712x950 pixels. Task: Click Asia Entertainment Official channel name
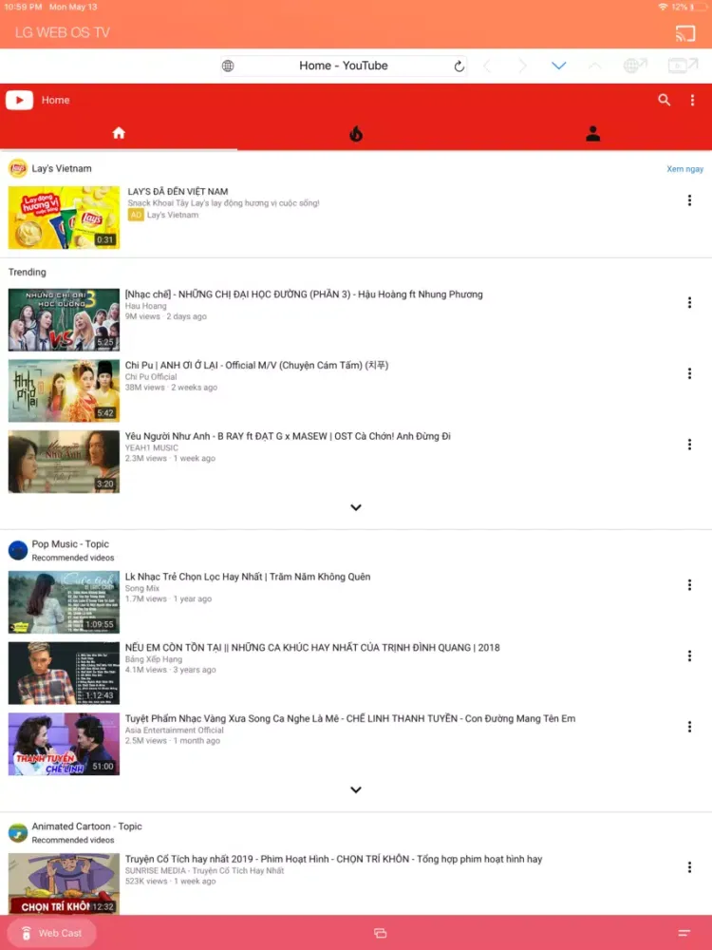pos(175,730)
